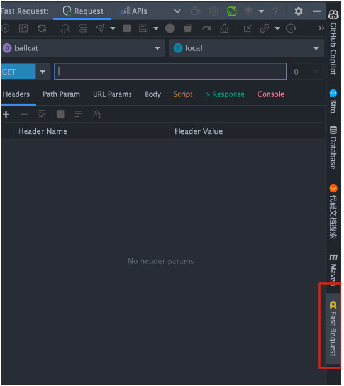Click the send request paper plane icon
The image size is (344, 386).
pos(100,28)
